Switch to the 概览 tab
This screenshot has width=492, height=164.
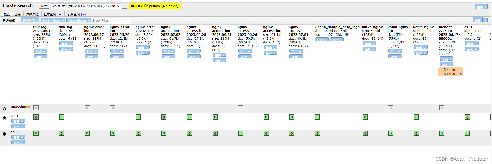7,14
